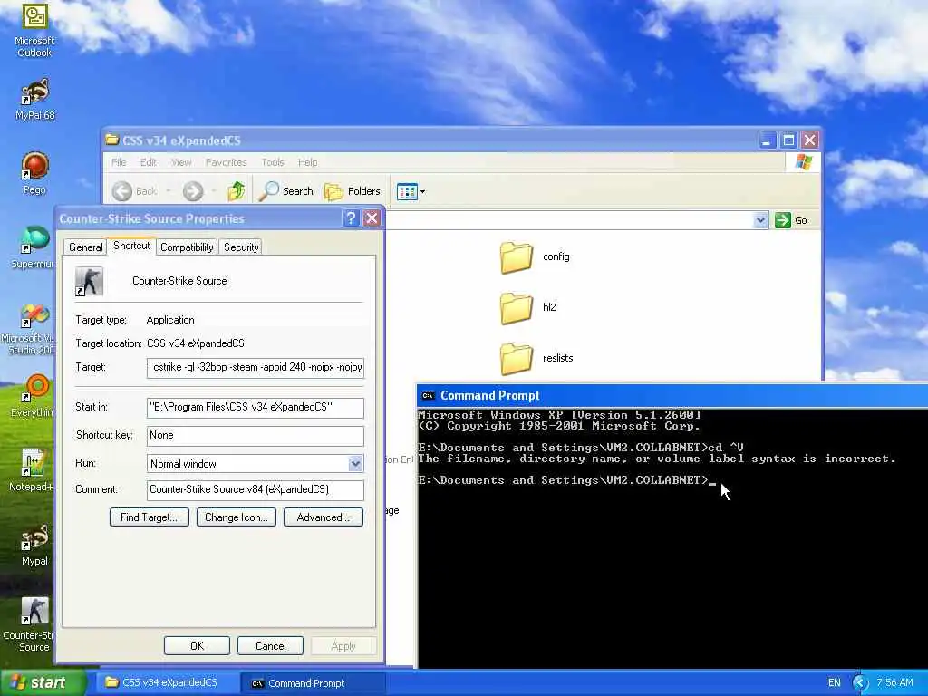Close the Counter-Strike Source Properties dialog
The image size is (928, 696).
[372, 218]
